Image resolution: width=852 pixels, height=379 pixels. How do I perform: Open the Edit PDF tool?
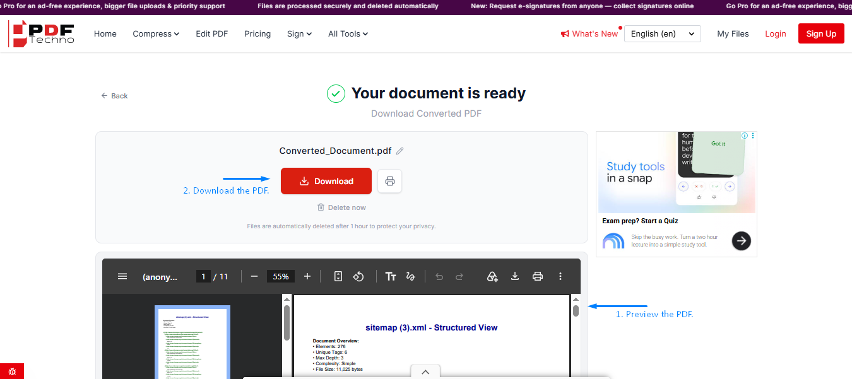click(212, 34)
